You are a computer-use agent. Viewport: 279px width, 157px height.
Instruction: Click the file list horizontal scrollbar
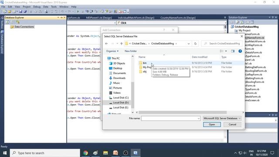tap(183, 113)
